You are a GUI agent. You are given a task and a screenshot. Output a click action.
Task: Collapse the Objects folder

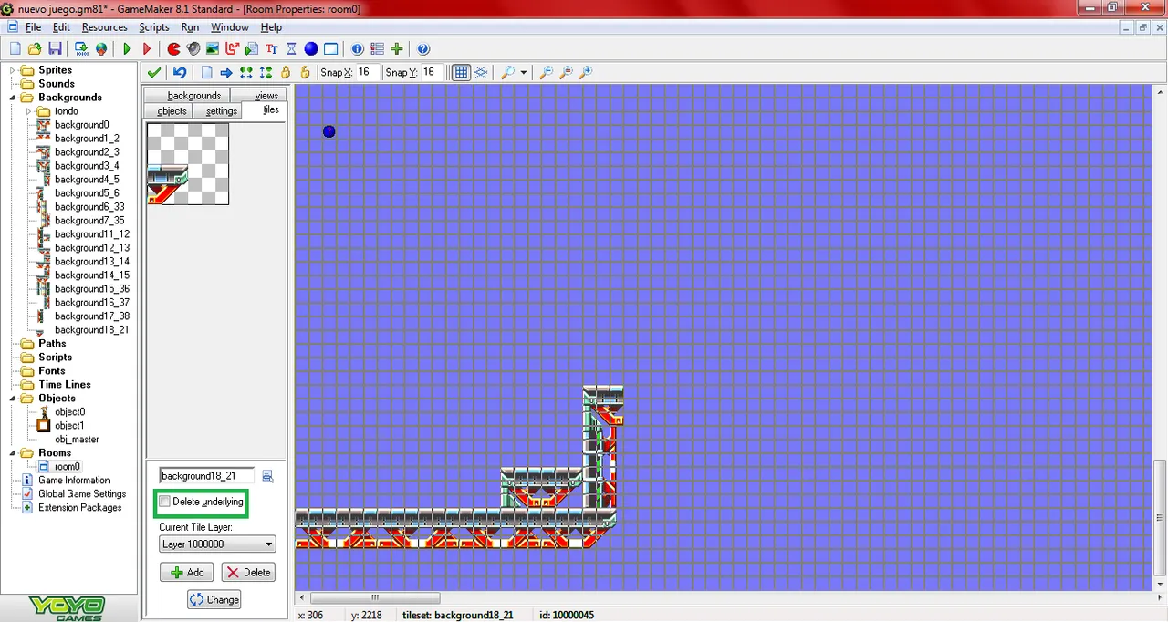[13, 399]
